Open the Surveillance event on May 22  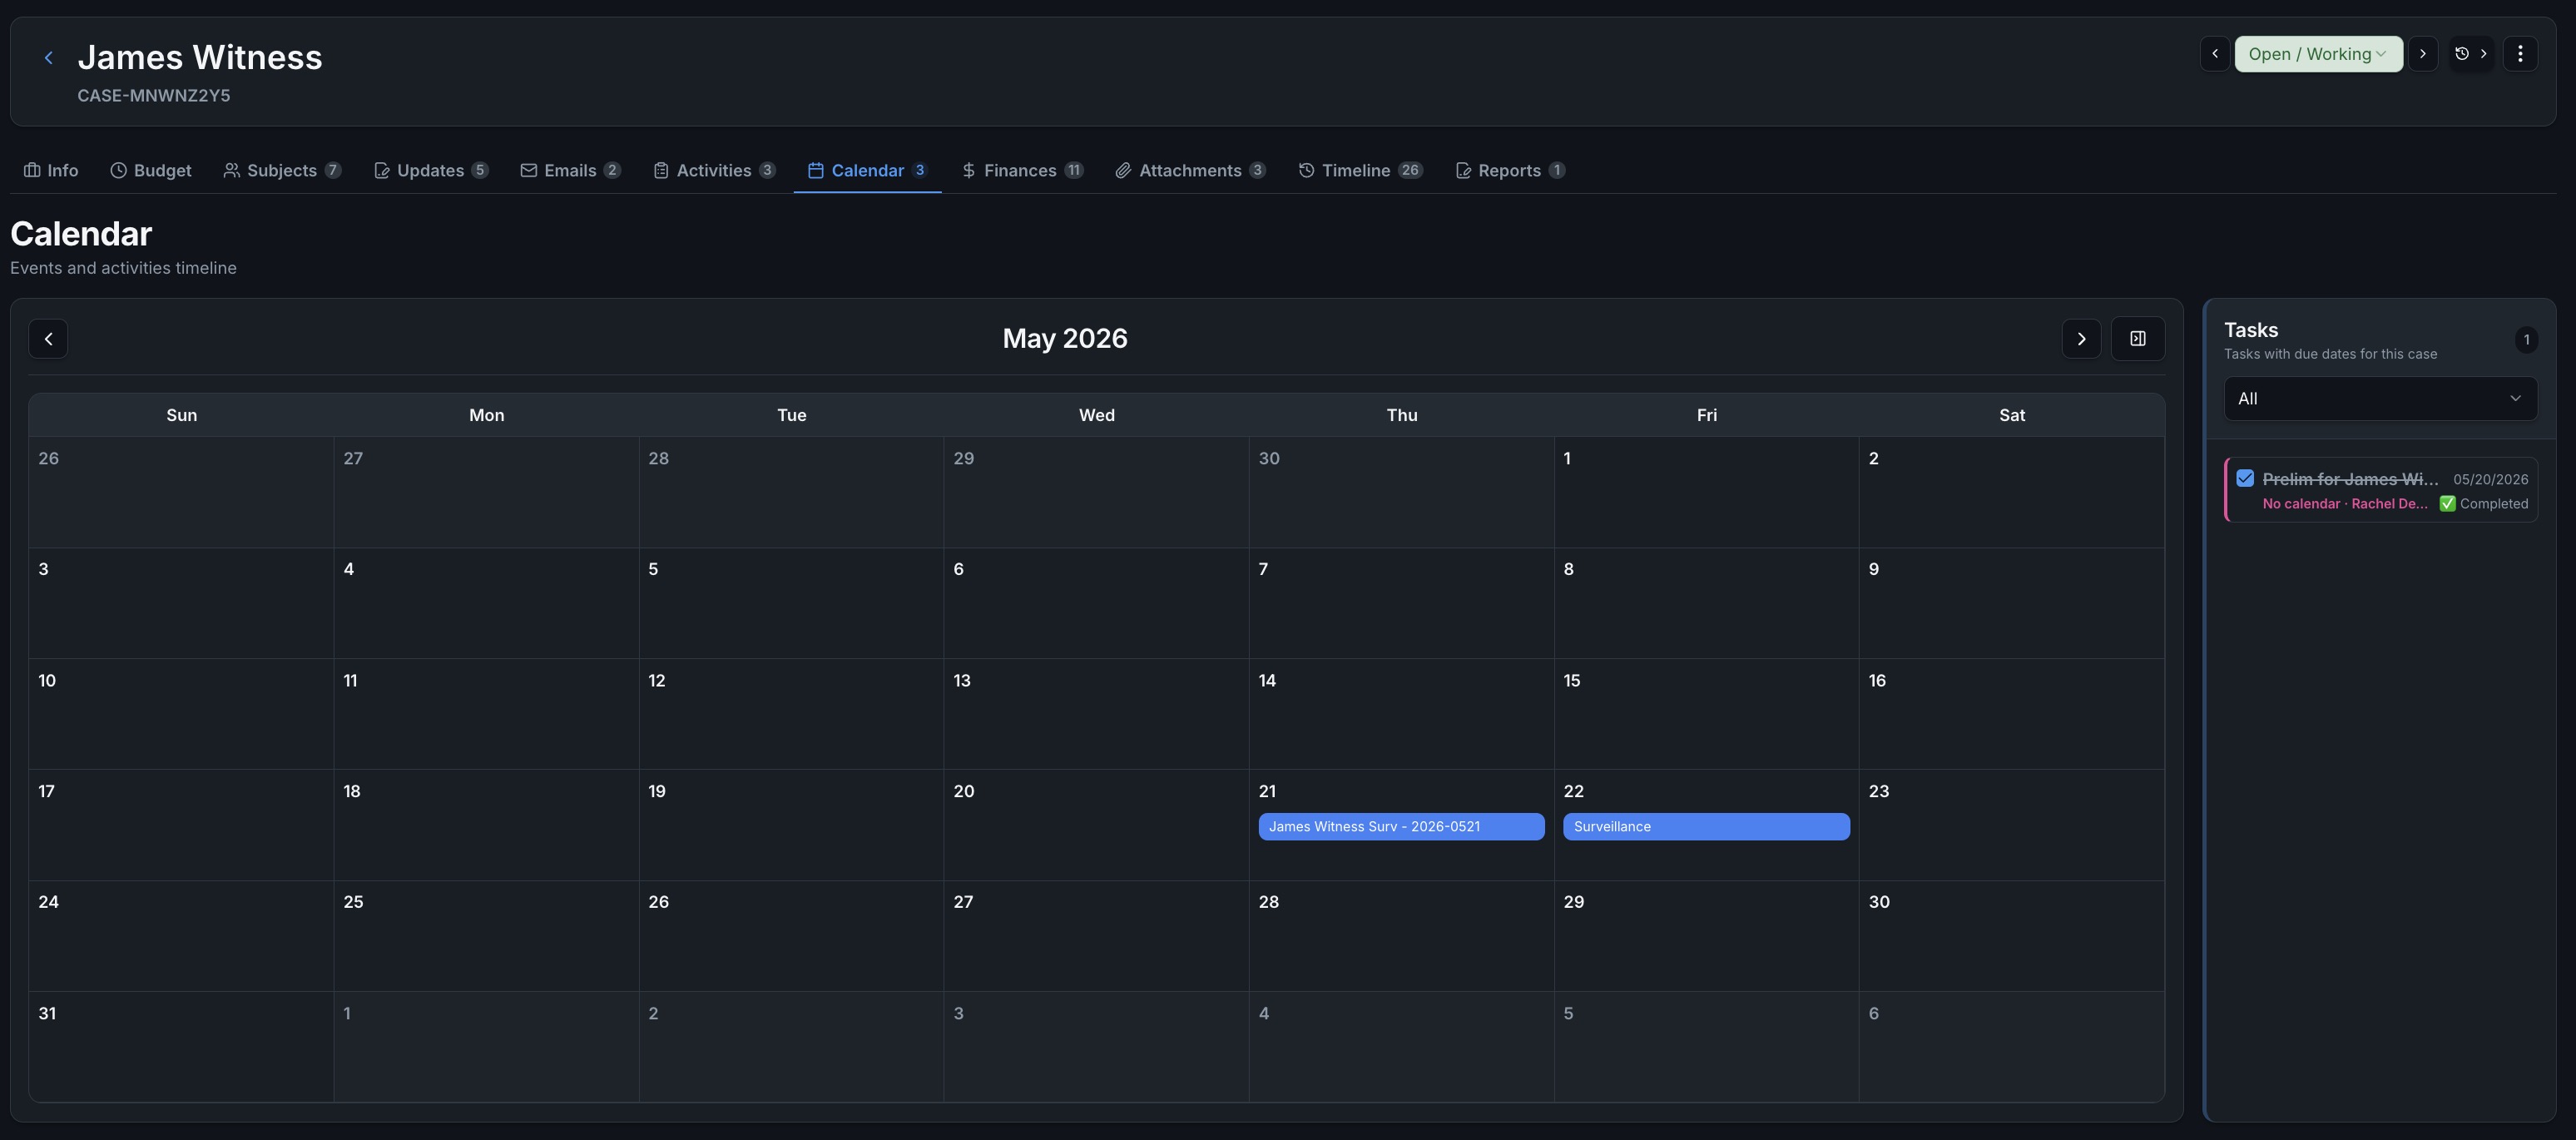(x=1706, y=827)
